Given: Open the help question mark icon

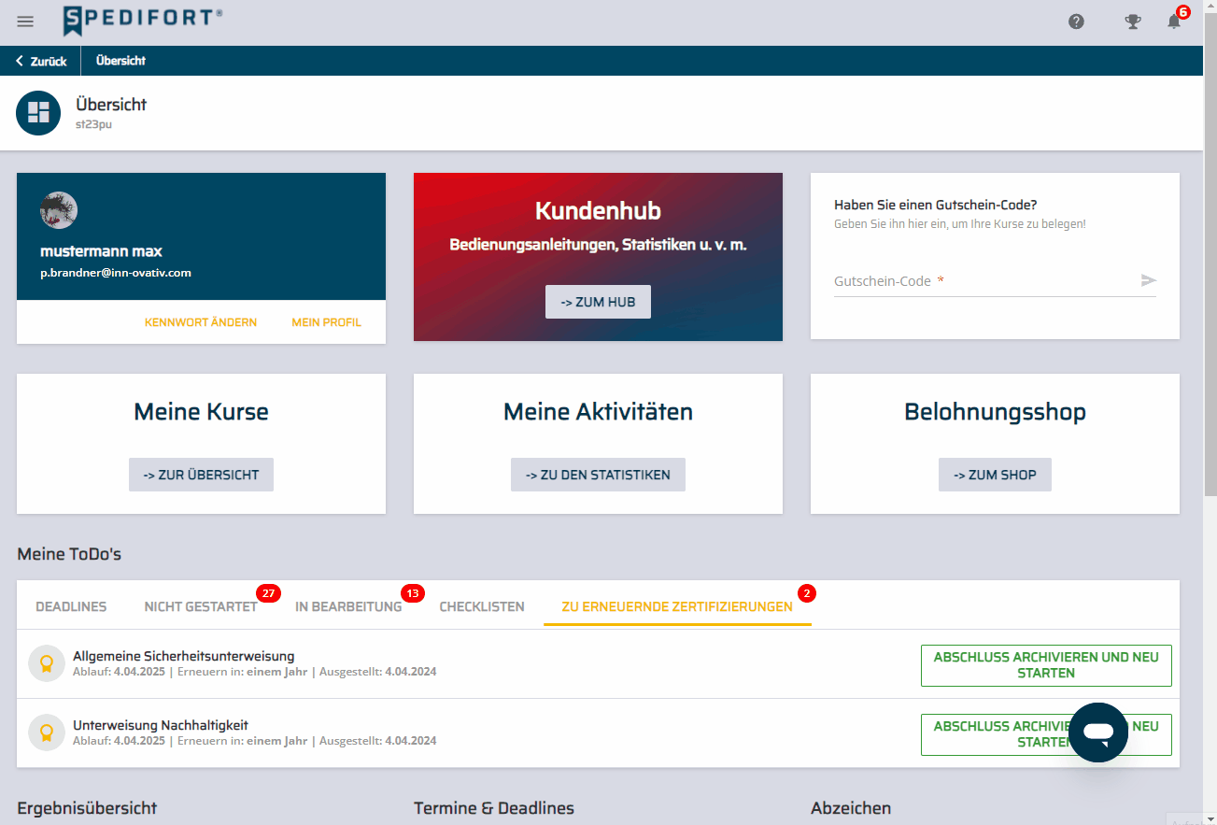Looking at the screenshot, I should point(1076,21).
